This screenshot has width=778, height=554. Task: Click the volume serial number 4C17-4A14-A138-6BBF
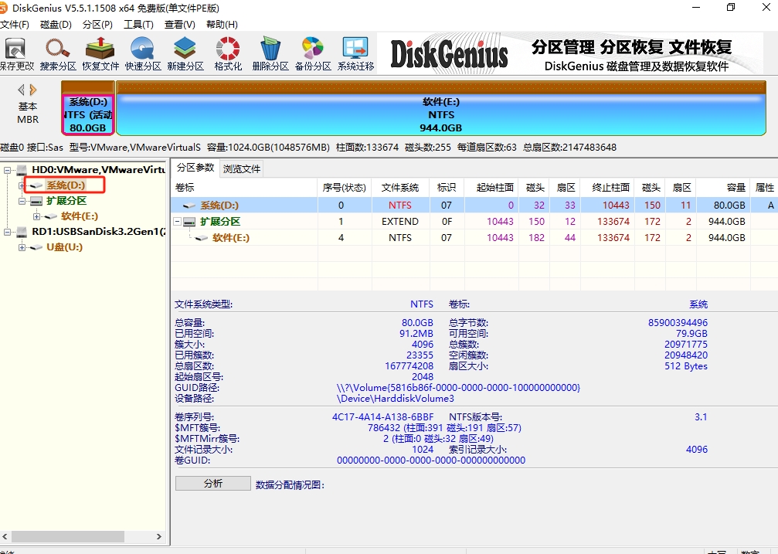pos(382,417)
